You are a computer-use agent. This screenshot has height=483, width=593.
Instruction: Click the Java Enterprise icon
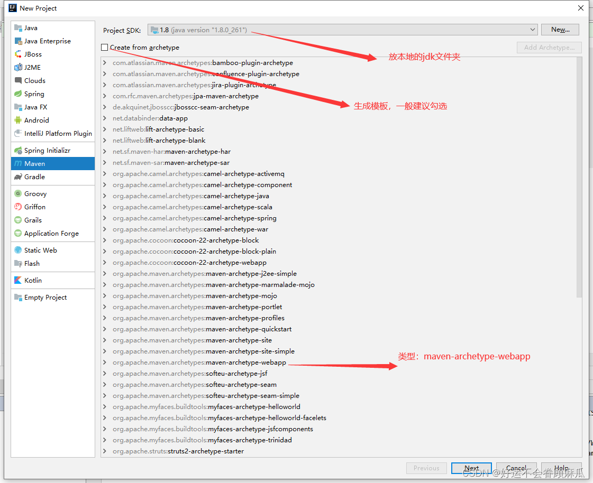(x=18, y=41)
